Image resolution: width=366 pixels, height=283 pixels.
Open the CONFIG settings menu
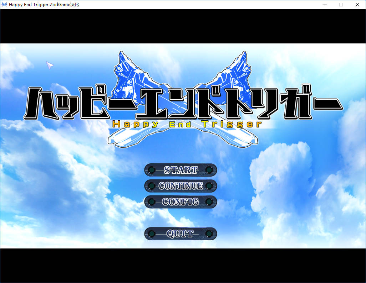(x=181, y=202)
